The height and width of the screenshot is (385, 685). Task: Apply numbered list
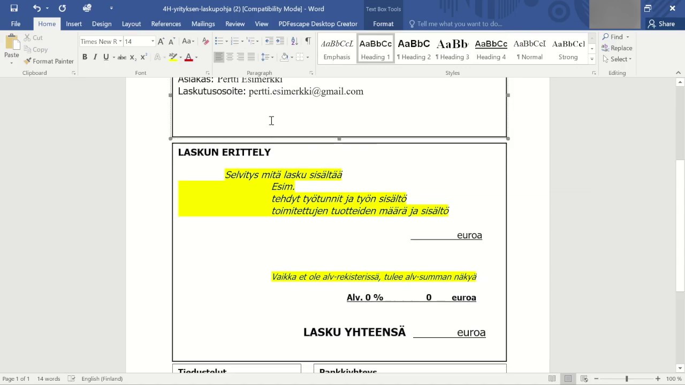(234, 41)
